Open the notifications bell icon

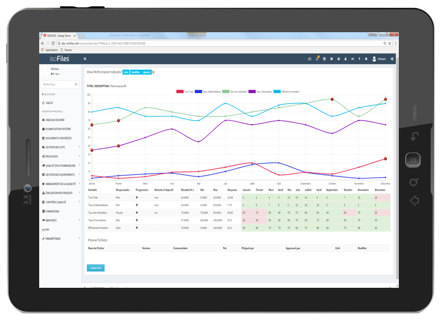pyautogui.click(x=317, y=58)
